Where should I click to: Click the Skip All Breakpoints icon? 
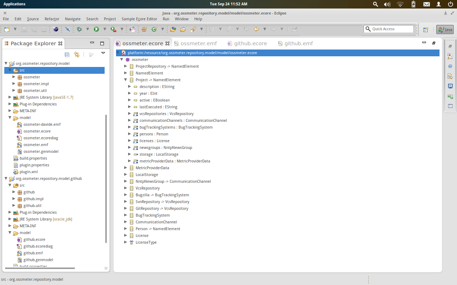tap(67, 29)
